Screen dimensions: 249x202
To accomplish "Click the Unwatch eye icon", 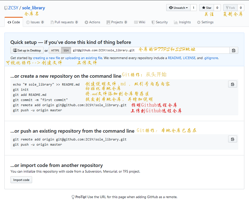I will 171,8.
